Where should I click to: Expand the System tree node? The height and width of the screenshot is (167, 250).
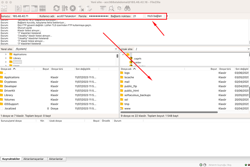6,62
